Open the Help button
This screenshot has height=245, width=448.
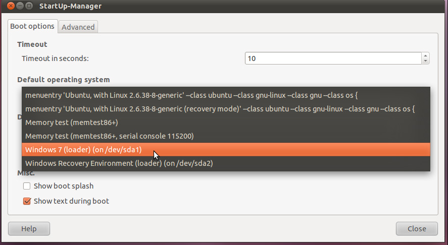click(x=29, y=229)
